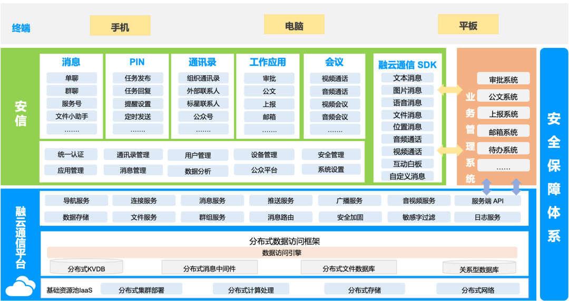Open the PIN module header
The width and height of the screenshot is (569, 301).
click(137, 62)
